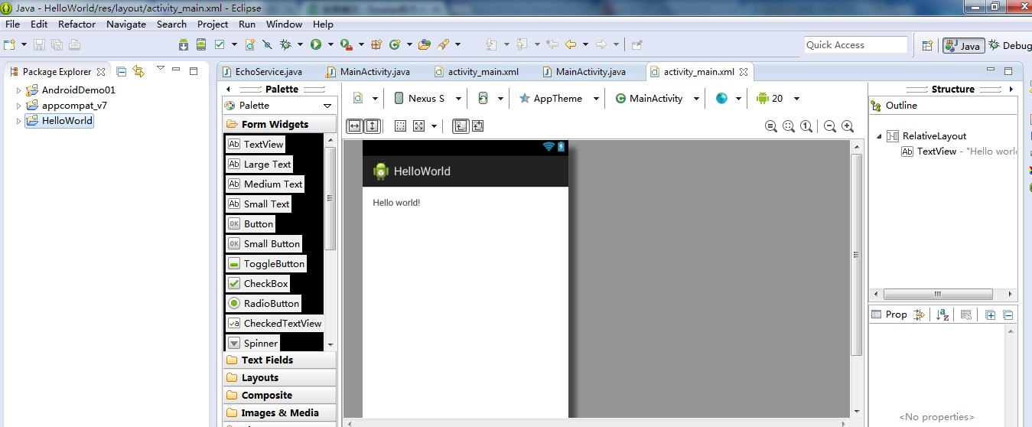Screen dimensions: 1032x427
Task: Select the Spinner palette widget
Action: coord(253,343)
